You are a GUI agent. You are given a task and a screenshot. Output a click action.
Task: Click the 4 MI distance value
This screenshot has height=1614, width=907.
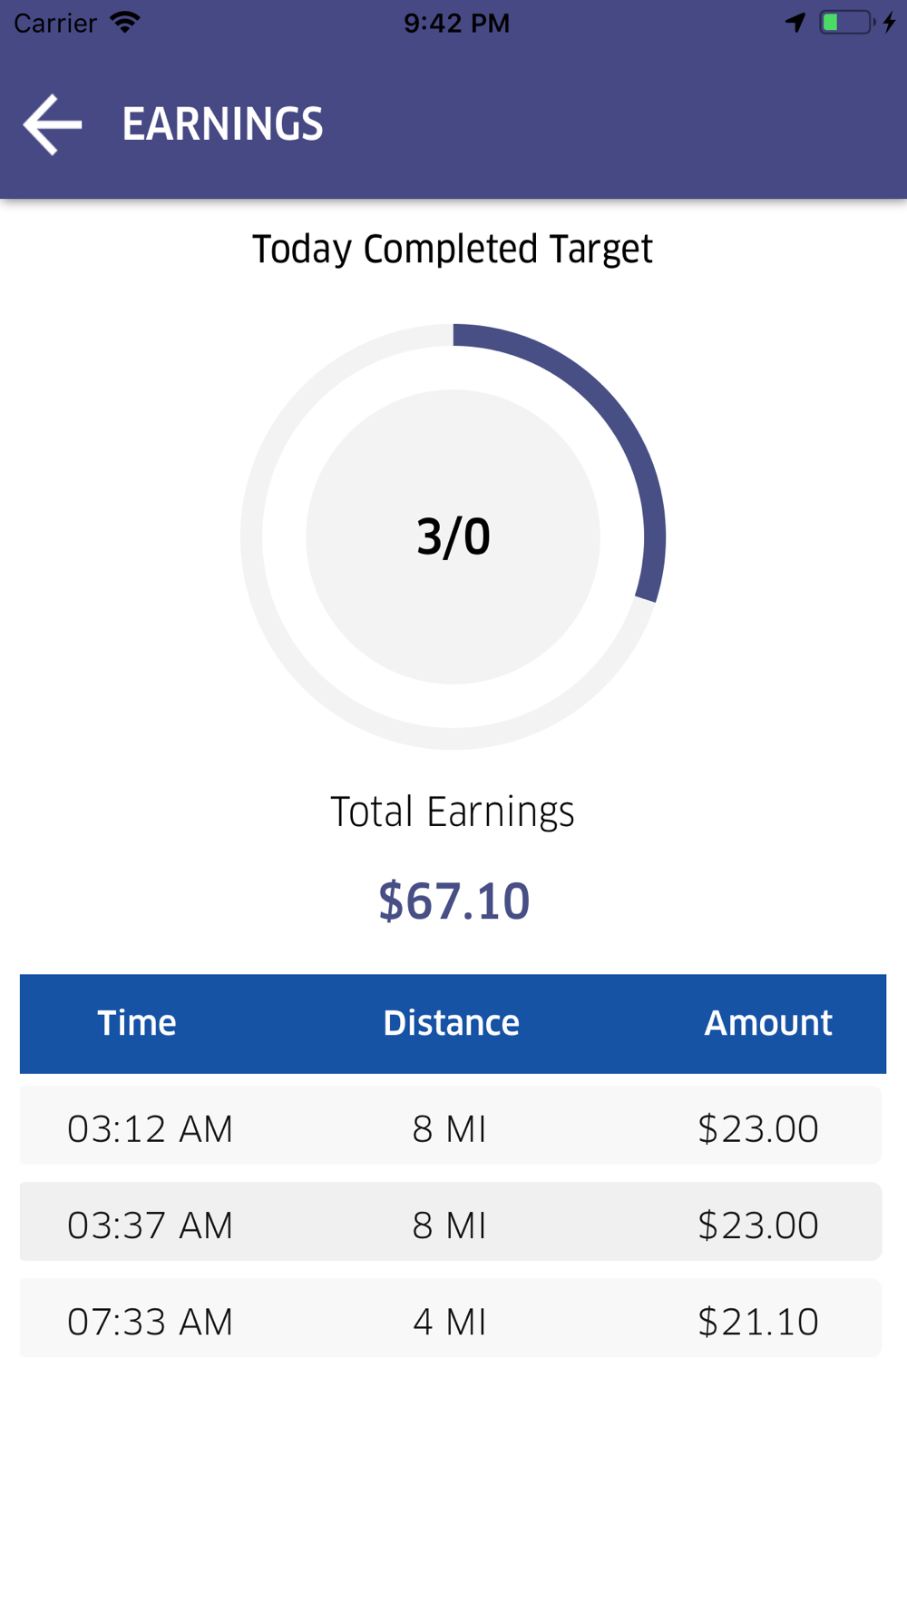[450, 1321]
